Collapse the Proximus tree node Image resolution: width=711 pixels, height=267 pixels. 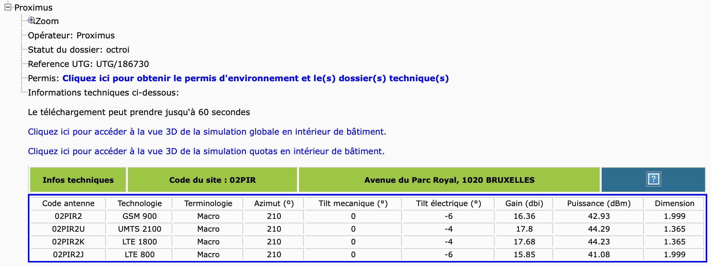[x=8, y=7]
